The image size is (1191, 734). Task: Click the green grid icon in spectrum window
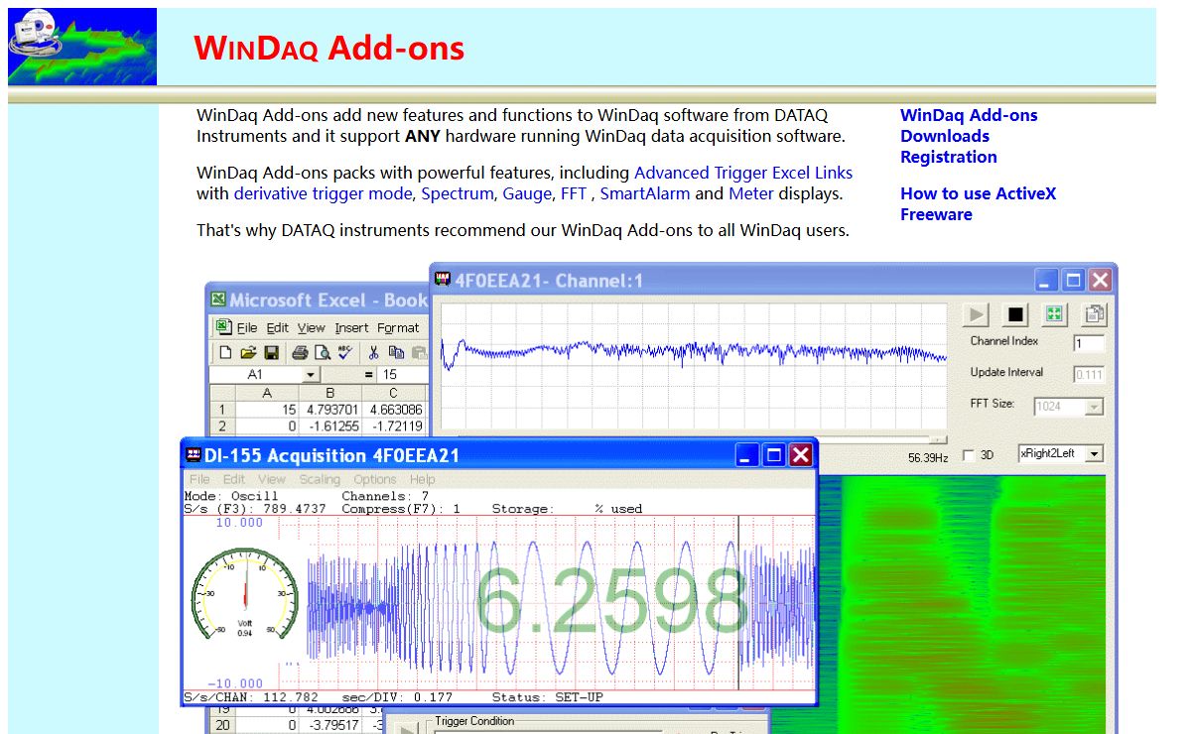(x=1054, y=314)
